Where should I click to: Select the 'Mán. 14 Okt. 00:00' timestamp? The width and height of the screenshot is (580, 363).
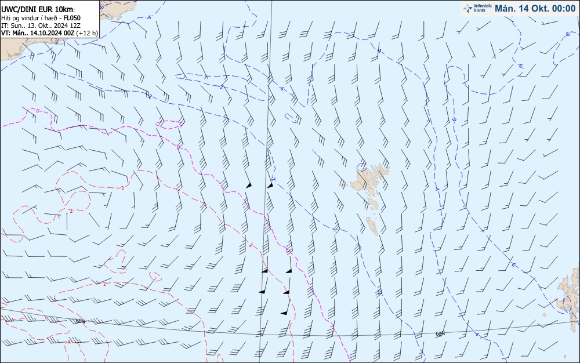535,9
